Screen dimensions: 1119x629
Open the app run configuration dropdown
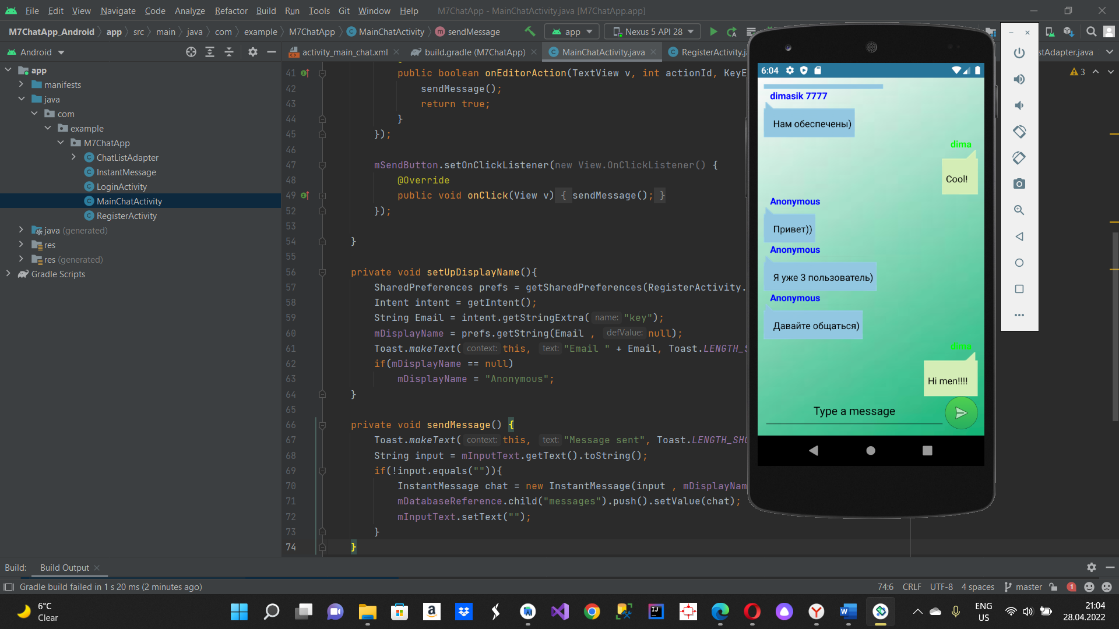click(572, 31)
